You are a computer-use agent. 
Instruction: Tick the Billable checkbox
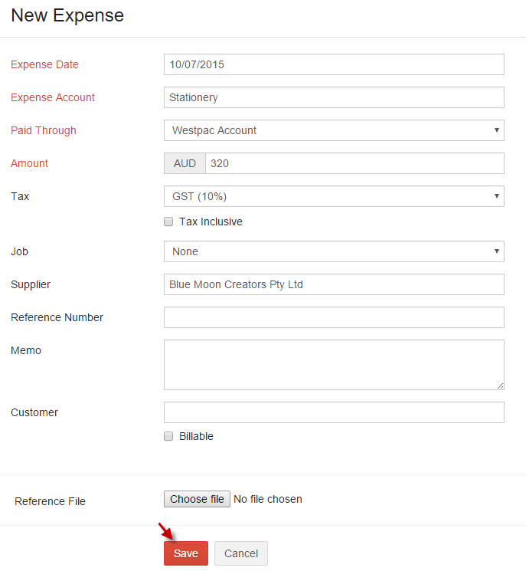(x=168, y=436)
